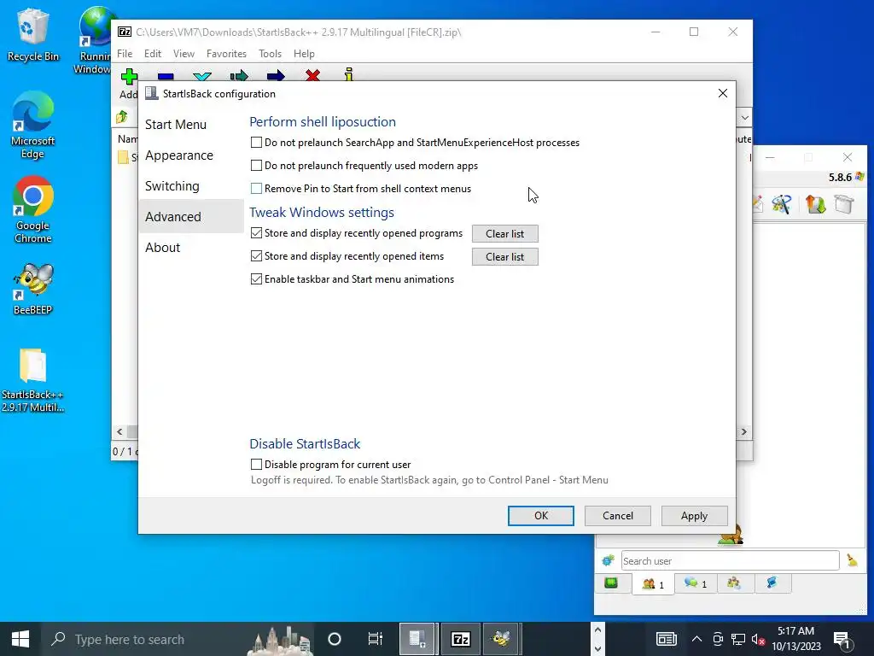The width and height of the screenshot is (874, 656).
Task: Click muted volume tray icon
Action: tap(758, 639)
